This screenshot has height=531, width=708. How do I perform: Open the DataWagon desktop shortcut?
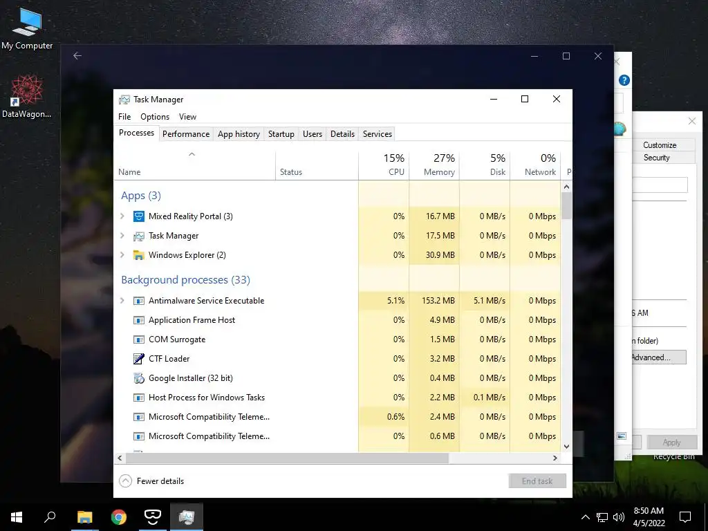(x=27, y=97)
